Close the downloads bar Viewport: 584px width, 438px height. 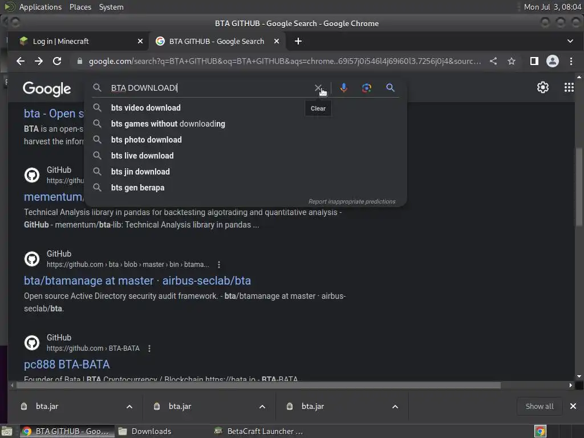point(573,406)
